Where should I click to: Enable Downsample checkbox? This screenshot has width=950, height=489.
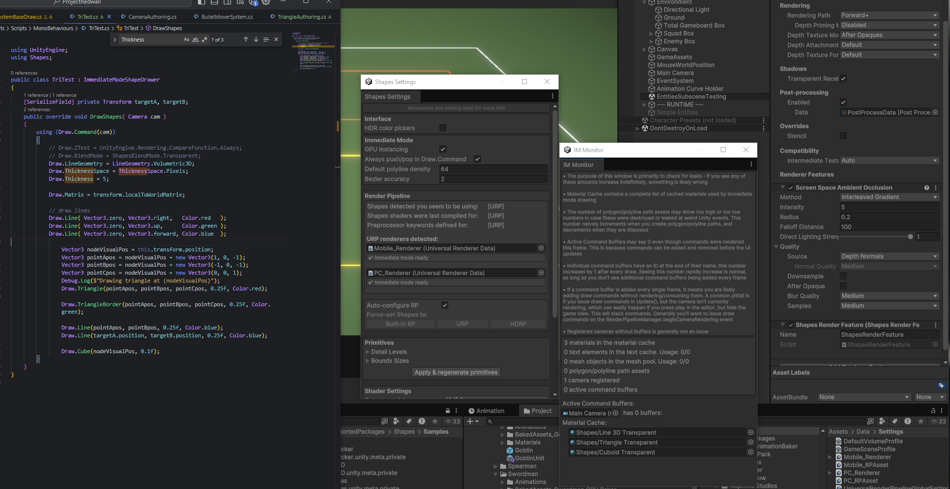tap(843, 276)
